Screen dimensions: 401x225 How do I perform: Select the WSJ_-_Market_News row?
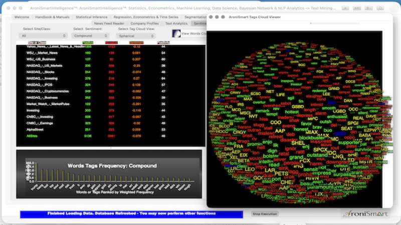pos(110,53)
